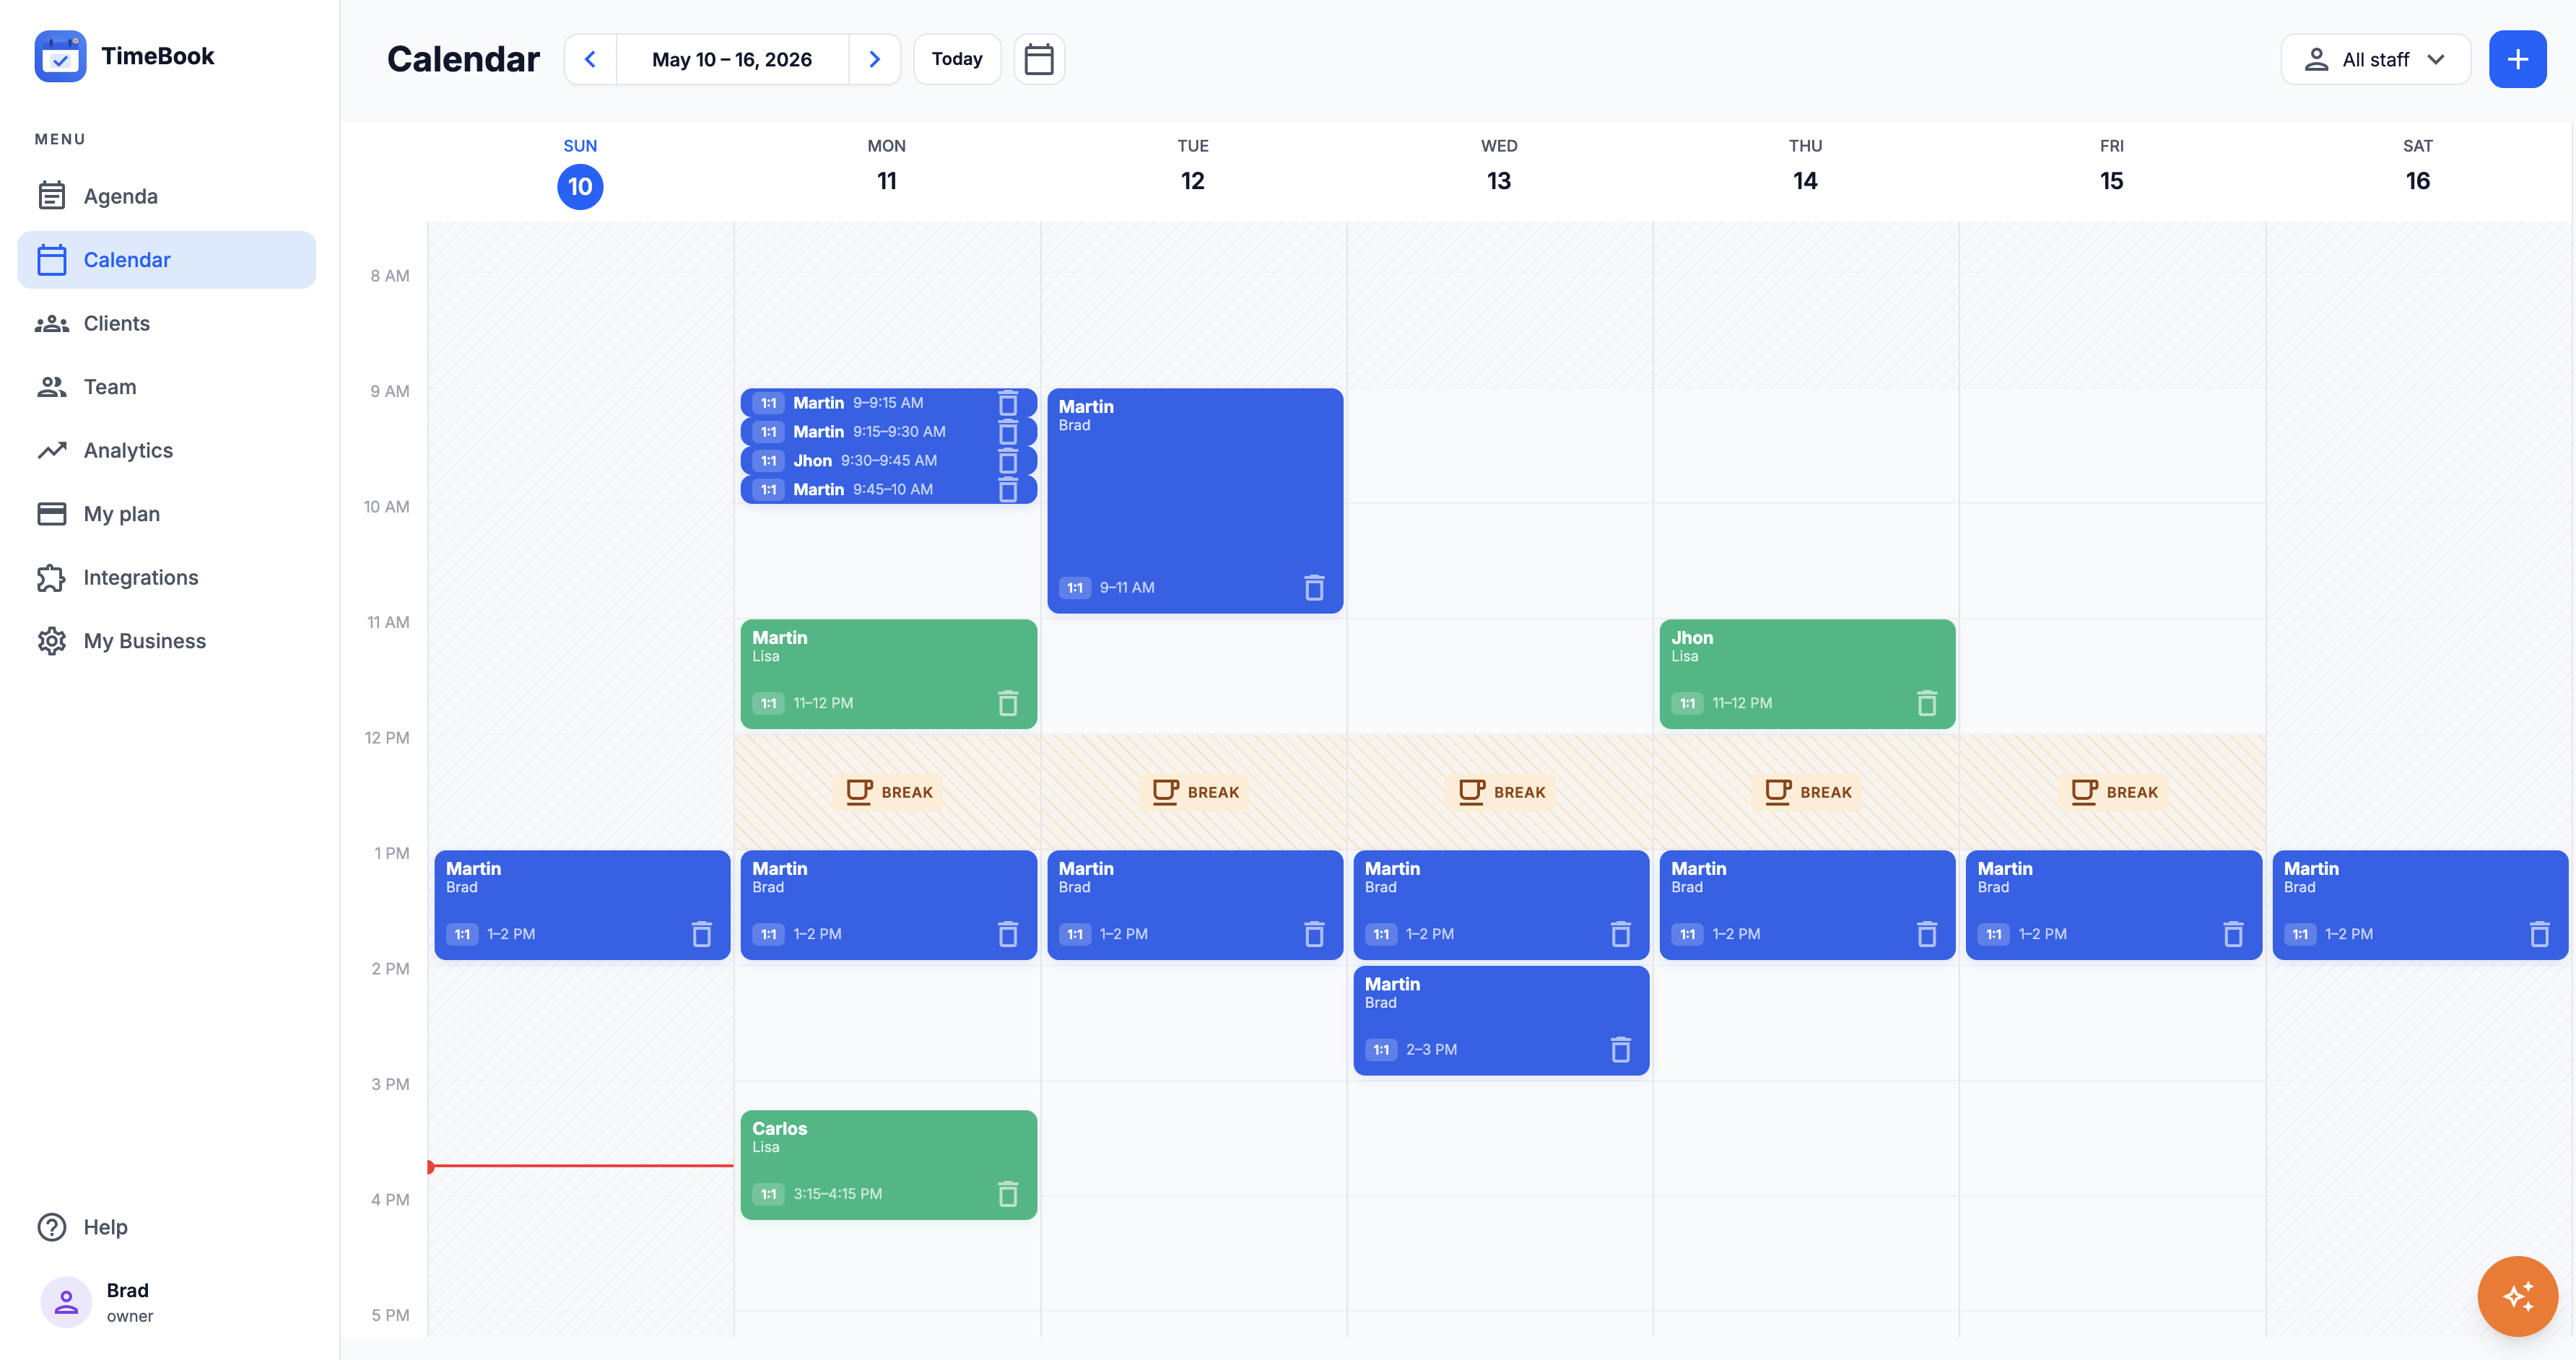The width and height of the screenshot is (2576, 1360).
Task: Open Brad owner profile
Action: pos(98,1302)
